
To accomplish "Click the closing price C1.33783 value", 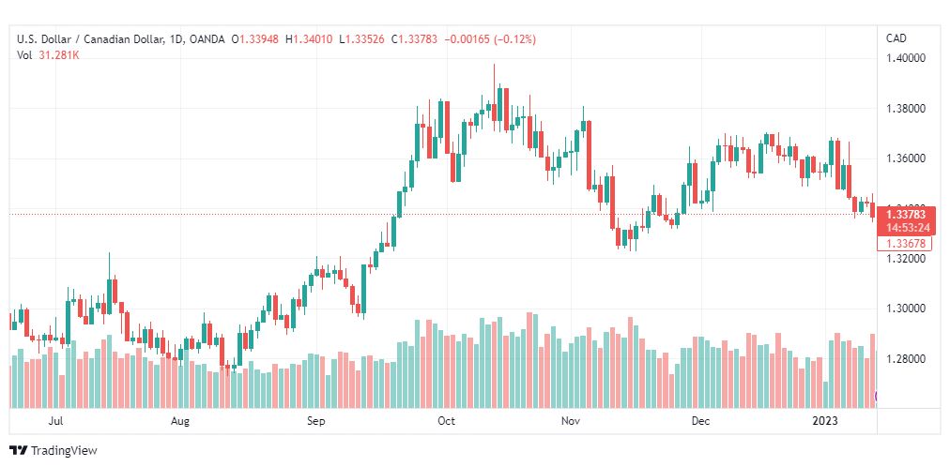I will click(x=414, y=40).
